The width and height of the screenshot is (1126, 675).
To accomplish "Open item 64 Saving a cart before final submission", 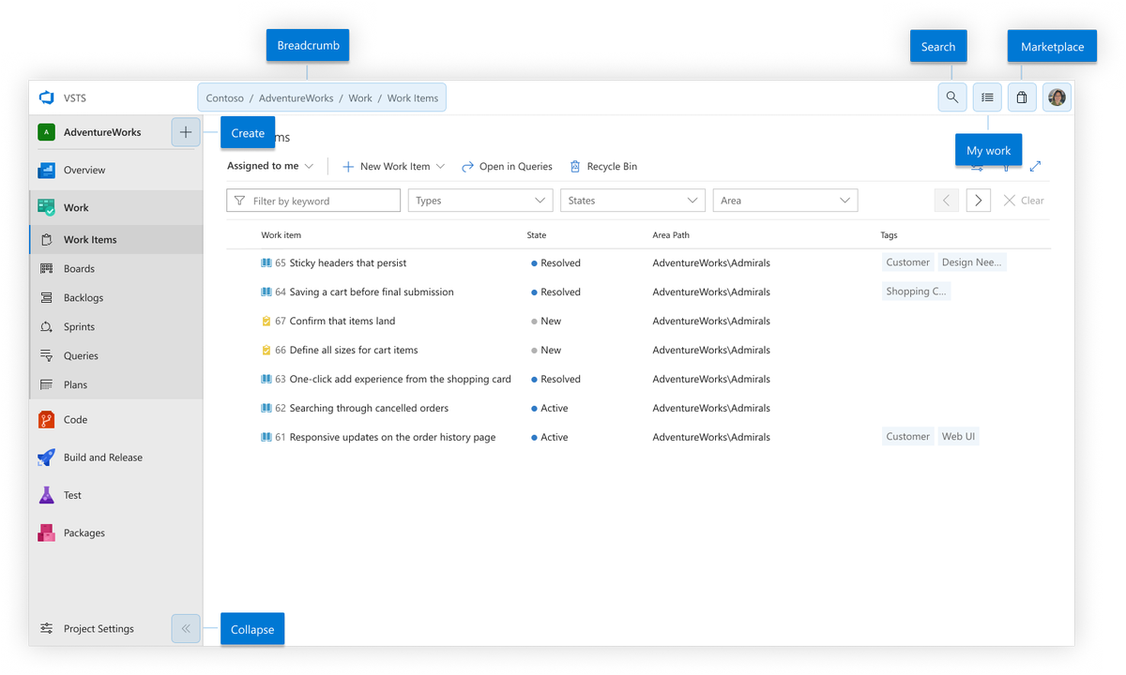I will [x=372, y=292].
